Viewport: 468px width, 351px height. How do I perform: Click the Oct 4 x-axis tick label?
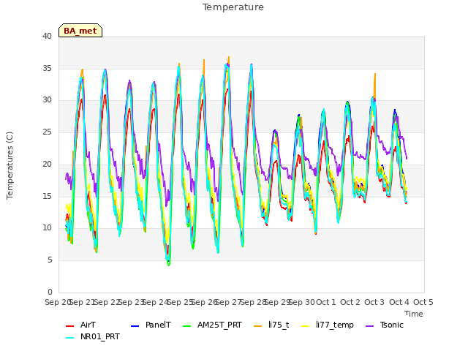[x=399, y=302]
